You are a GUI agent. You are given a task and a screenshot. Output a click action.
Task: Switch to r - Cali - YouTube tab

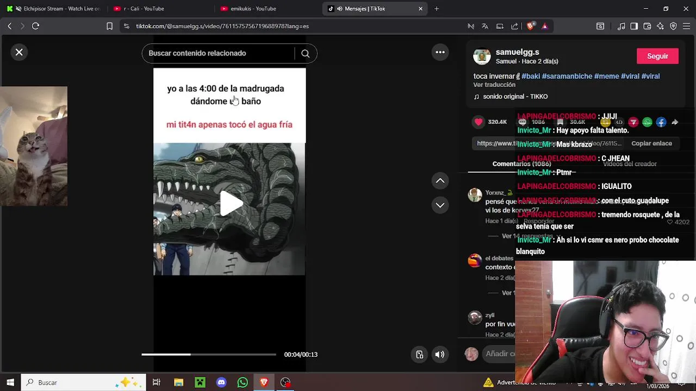click(160, 9)
